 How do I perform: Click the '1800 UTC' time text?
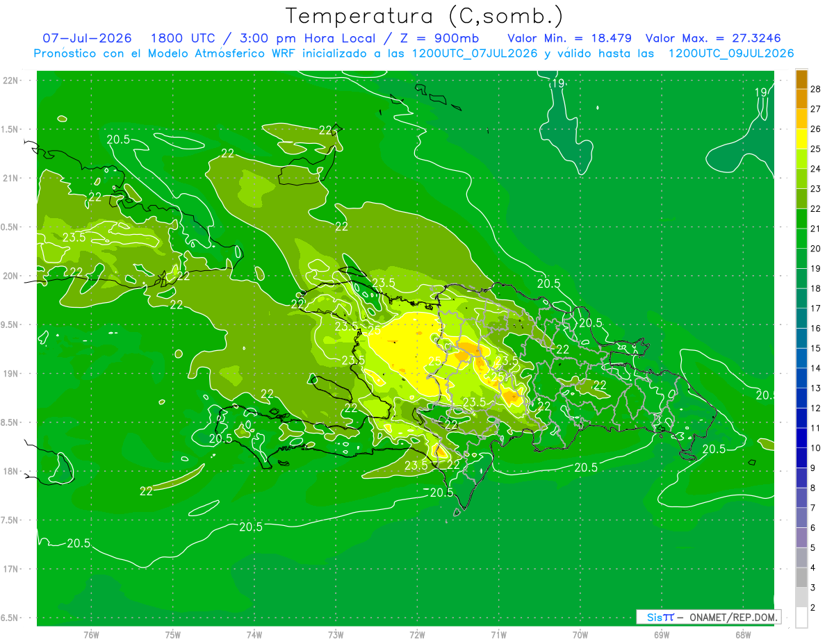[185, 38]
